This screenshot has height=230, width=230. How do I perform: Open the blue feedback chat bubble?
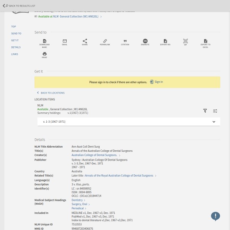[215, 216]
